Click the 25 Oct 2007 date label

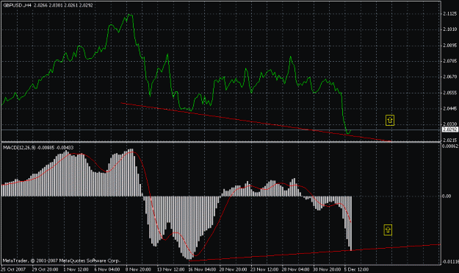(x=13, y=269)
